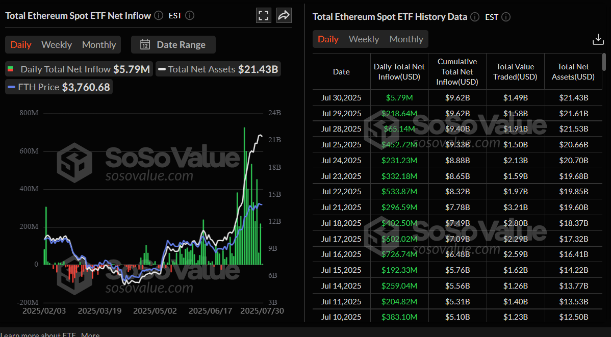Select the Weekly tab on the history table
Viewport: 611px width, 337px height.
(x=364, y=39)
